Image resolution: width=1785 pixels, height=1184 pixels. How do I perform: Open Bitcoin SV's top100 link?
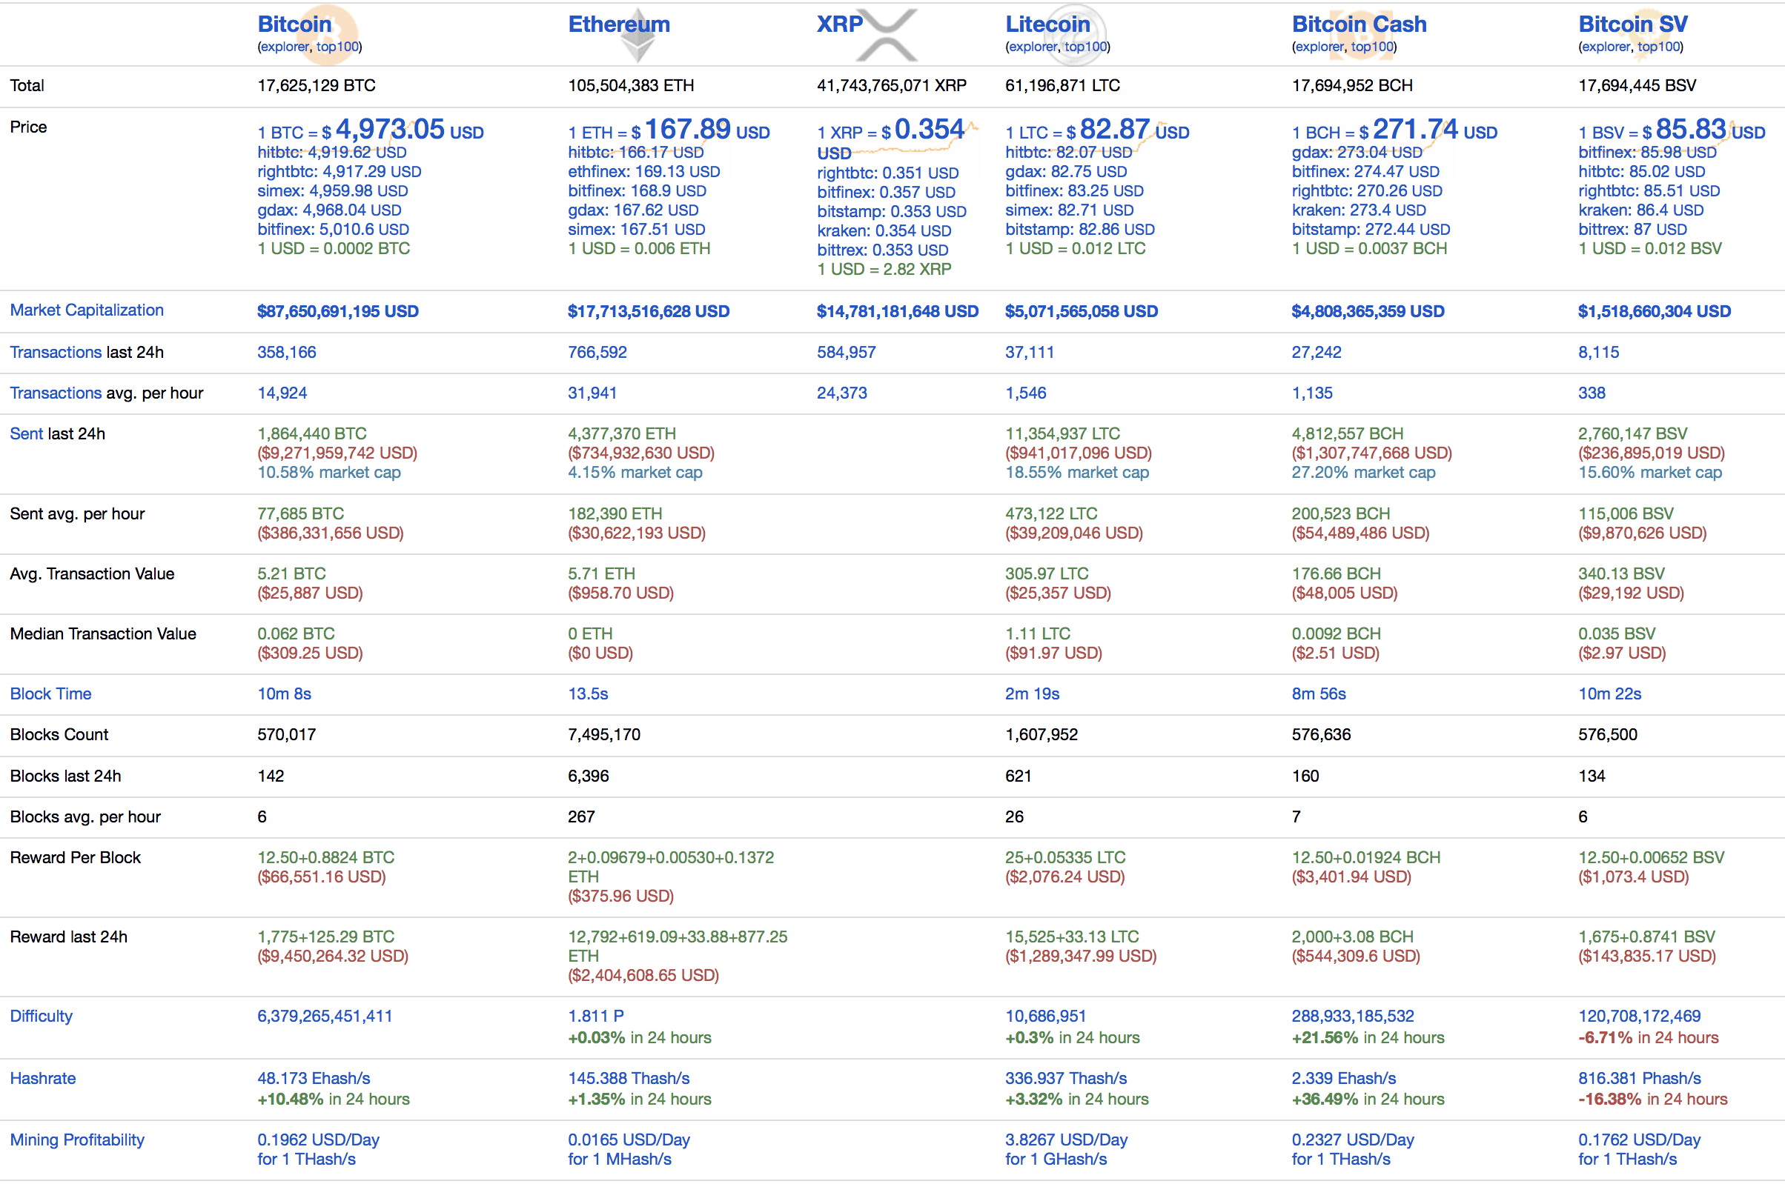click(1658, 47)
